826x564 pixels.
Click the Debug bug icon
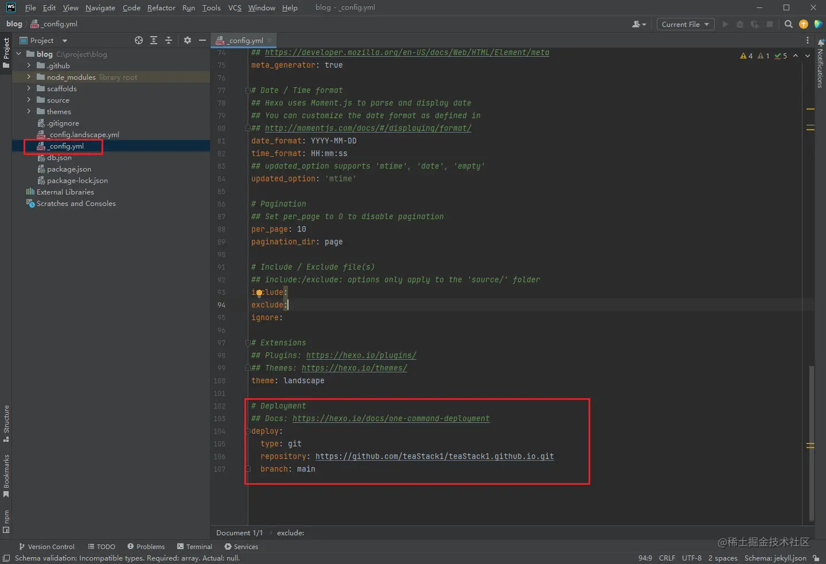pos(740,24)
